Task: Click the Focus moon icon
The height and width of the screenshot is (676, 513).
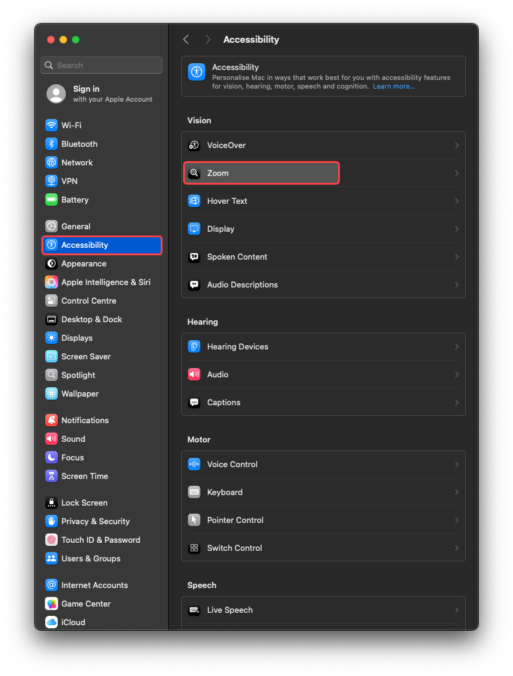Action: pyautogui.click(x=51, y=457)
